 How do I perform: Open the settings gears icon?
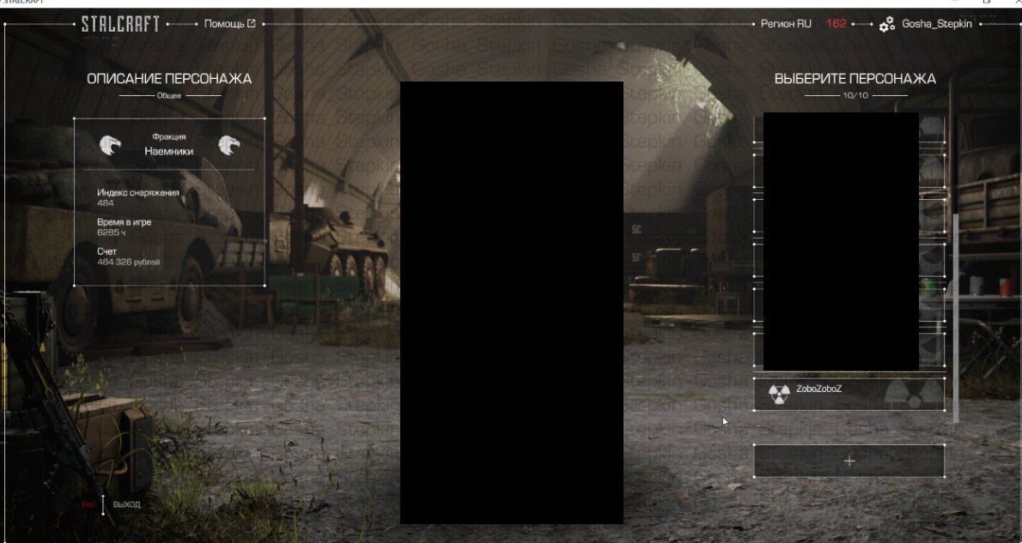click(886, 24)
